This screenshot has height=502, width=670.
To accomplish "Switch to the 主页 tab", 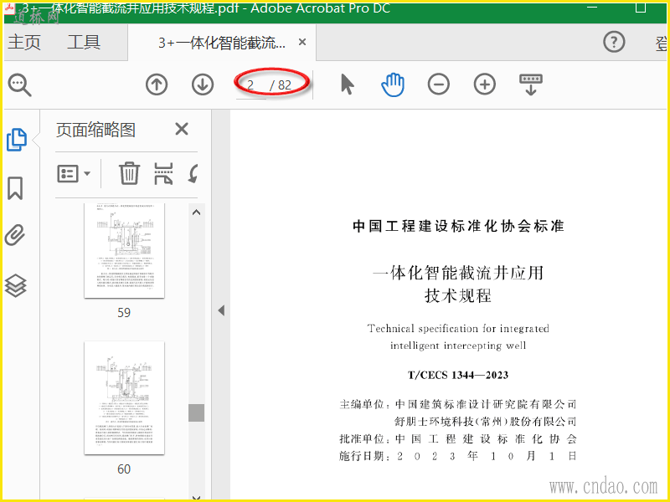I will pyautogui.click(x=24, y=42).
